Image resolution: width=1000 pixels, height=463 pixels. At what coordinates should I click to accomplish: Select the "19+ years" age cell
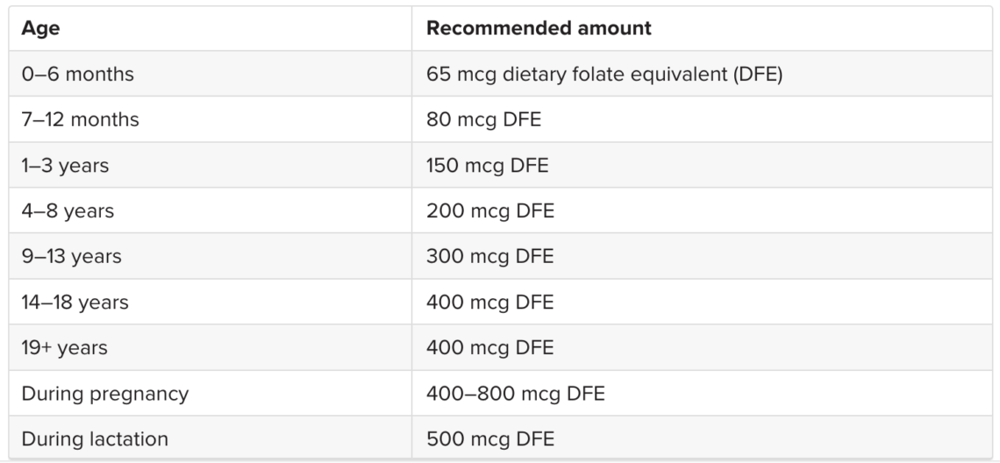tap(65, 347)
